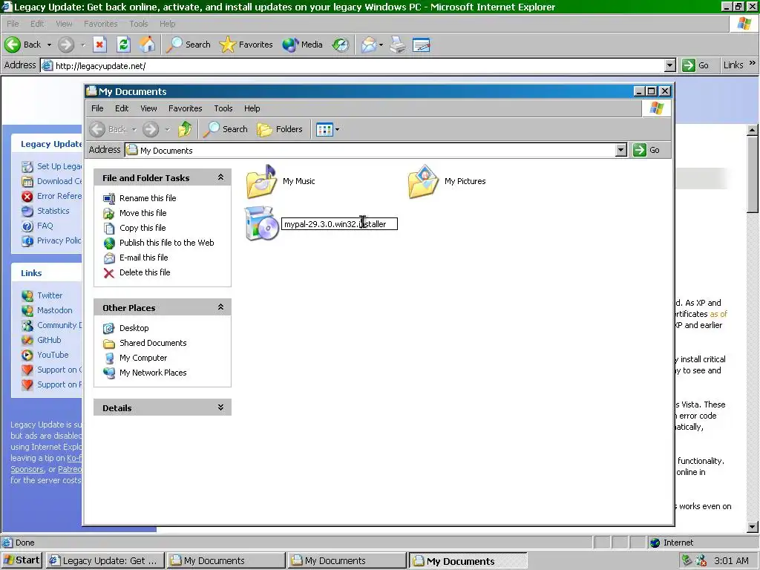Click Internet Explorer Back button
760x570 pixels.
click(x=23, y=45)
